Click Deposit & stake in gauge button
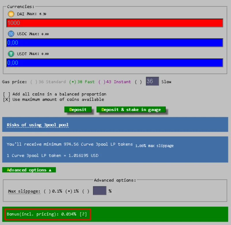Screen dimensions: 231x225 (x=131, y=110)
